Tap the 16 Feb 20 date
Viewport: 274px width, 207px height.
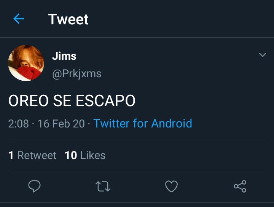tap(61, 124)
